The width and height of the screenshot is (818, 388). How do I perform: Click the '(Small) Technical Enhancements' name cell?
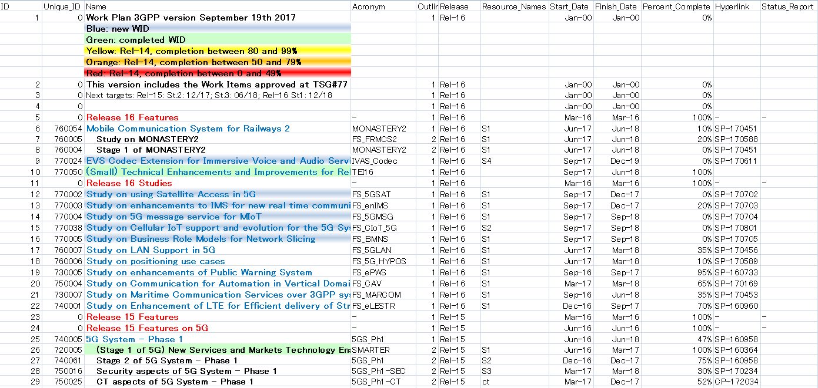(218, 172)
